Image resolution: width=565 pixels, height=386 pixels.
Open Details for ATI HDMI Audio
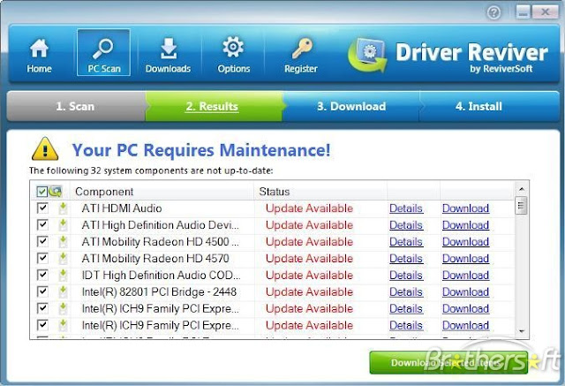pyautogui.click(x=406, y=208)
